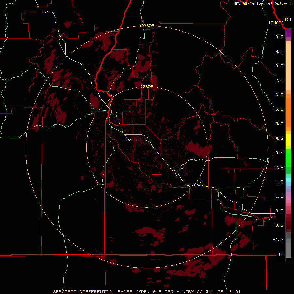Pick the gray color bar segment near TH

(288, 250)
